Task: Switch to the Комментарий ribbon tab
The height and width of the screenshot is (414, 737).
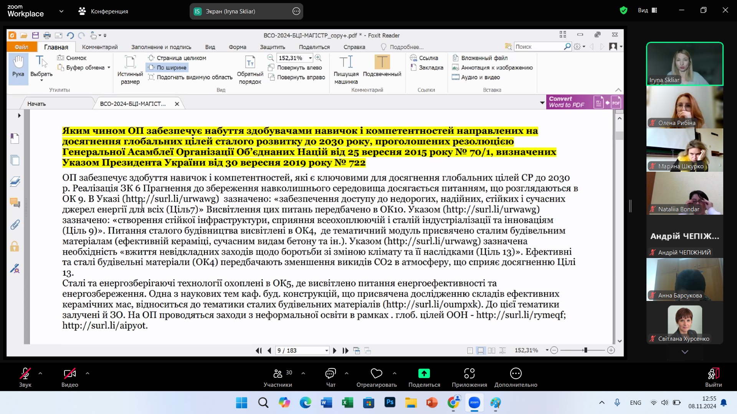Action: coord(100,47)
